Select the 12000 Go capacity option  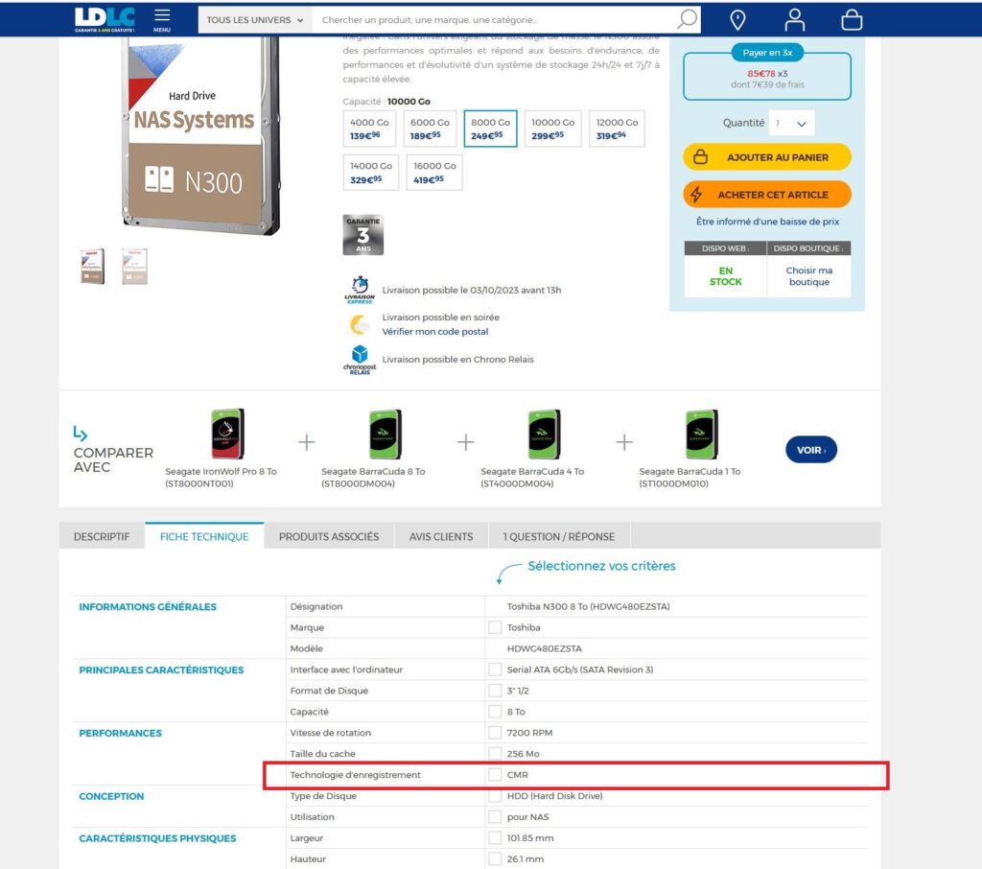(617, 129)
